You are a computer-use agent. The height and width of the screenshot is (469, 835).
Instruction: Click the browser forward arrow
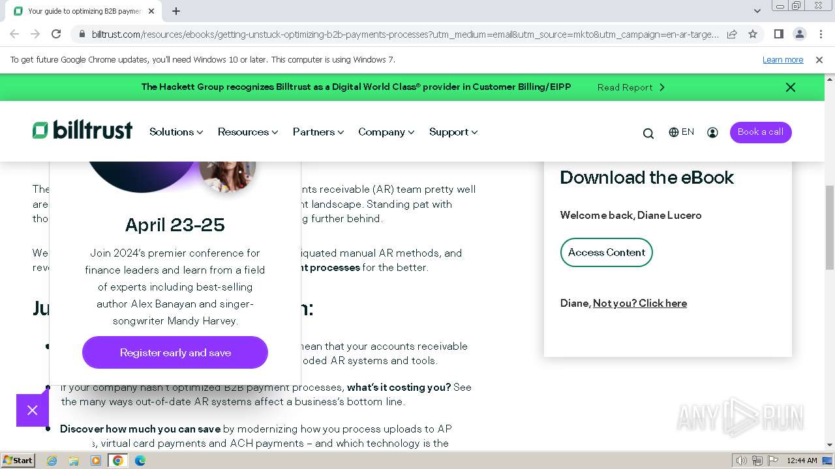35,34
